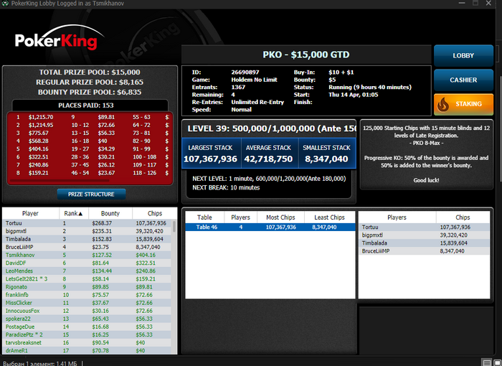
Task: Click the PokerKing logo
Action: pyautogui.click(x=60, y=38)
